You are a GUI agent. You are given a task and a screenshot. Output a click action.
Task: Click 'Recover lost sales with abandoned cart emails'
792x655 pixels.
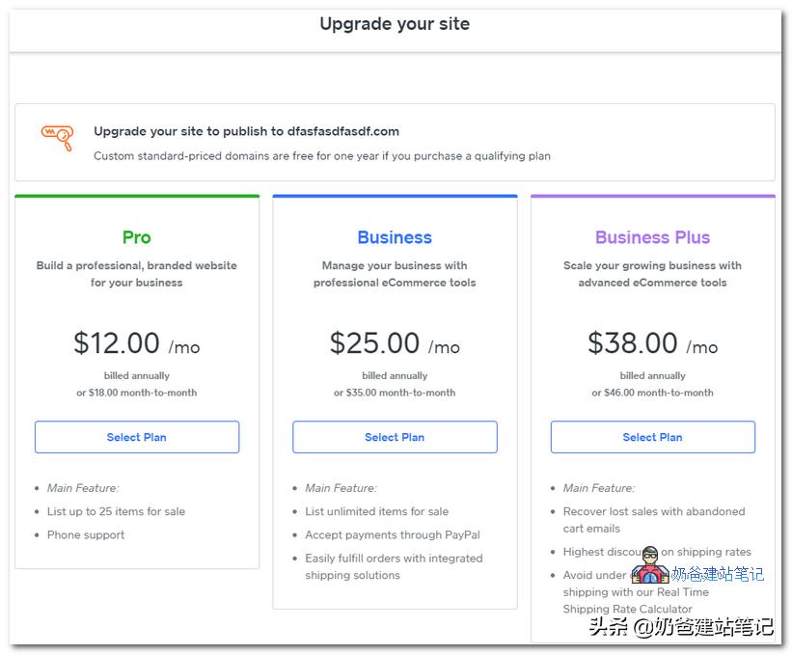[654, 520]
